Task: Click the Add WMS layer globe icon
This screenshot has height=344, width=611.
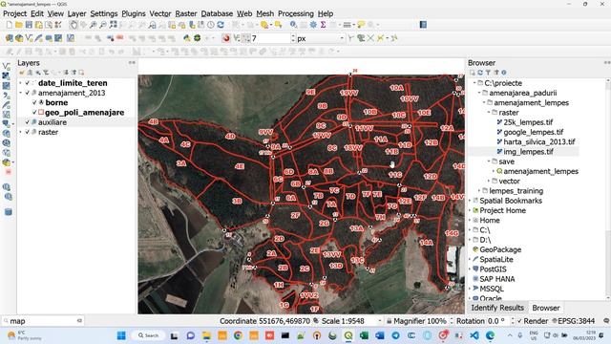Action: tap(6, 134)
